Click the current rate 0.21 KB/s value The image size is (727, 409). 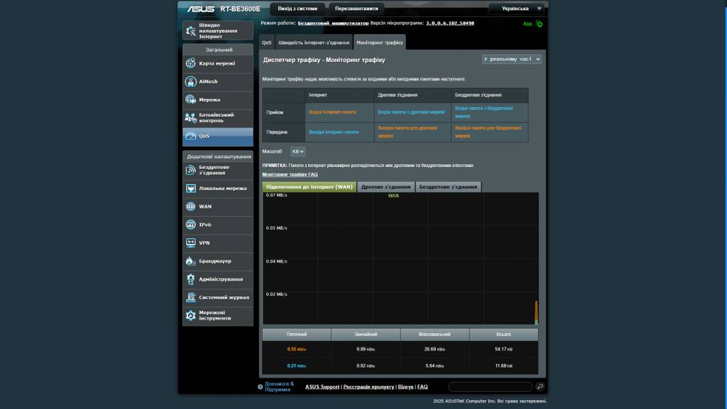pyautogui.click(x=297, y=366)
